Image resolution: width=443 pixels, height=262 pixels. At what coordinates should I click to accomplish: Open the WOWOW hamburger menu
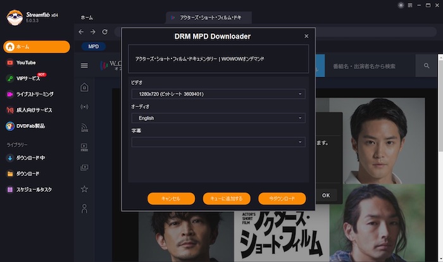(84, 66)
